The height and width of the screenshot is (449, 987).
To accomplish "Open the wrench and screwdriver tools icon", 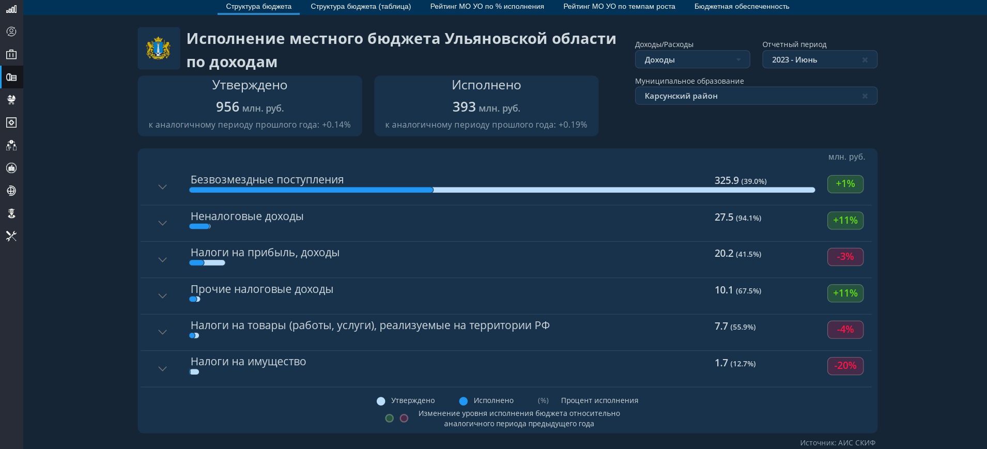I will [11, 236].
